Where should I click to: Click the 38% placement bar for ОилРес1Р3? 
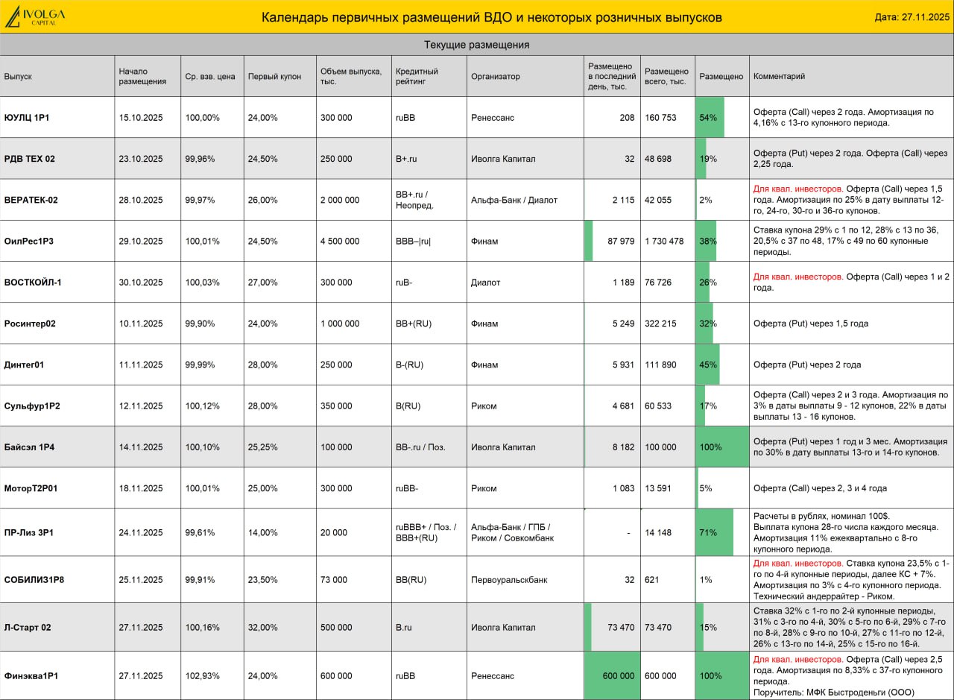[706, 241]
